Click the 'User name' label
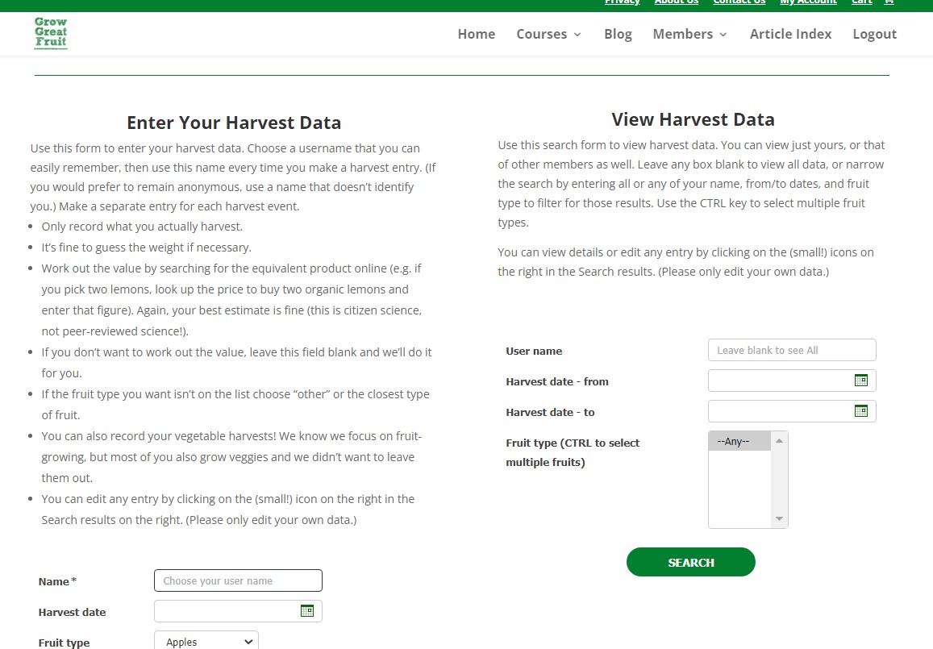Viewport: 933px width, 649px height. (x=534, y=351)
